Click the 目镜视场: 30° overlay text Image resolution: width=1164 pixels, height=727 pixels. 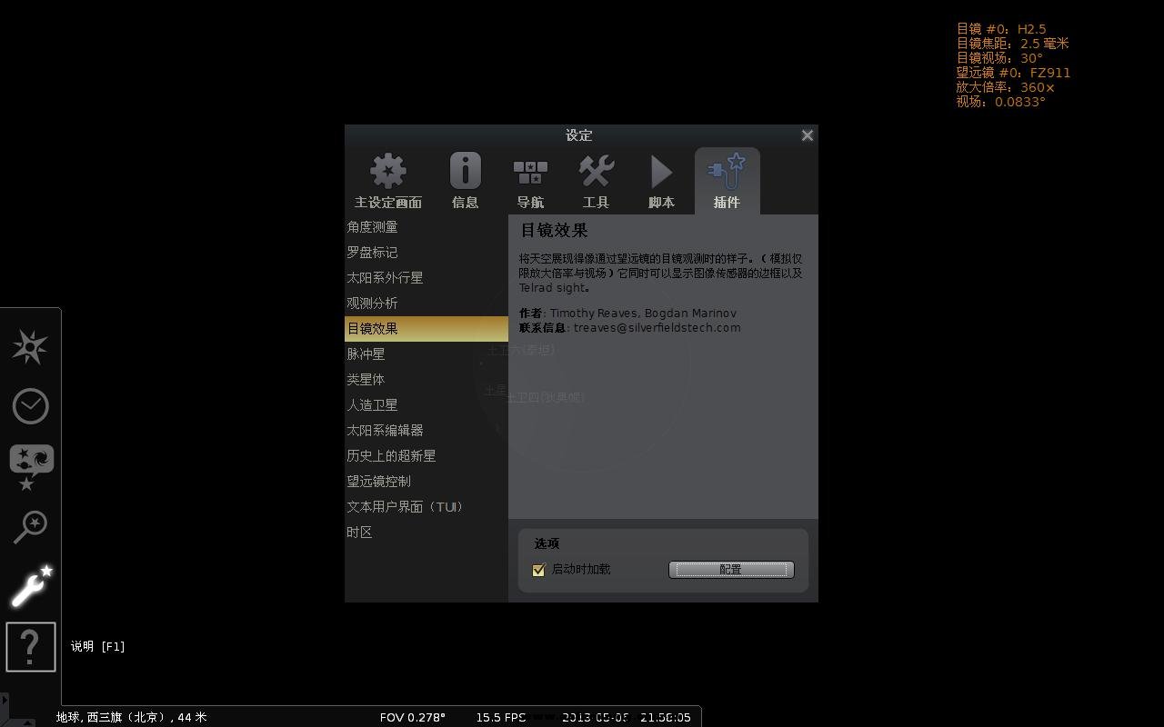click(999, 58)
